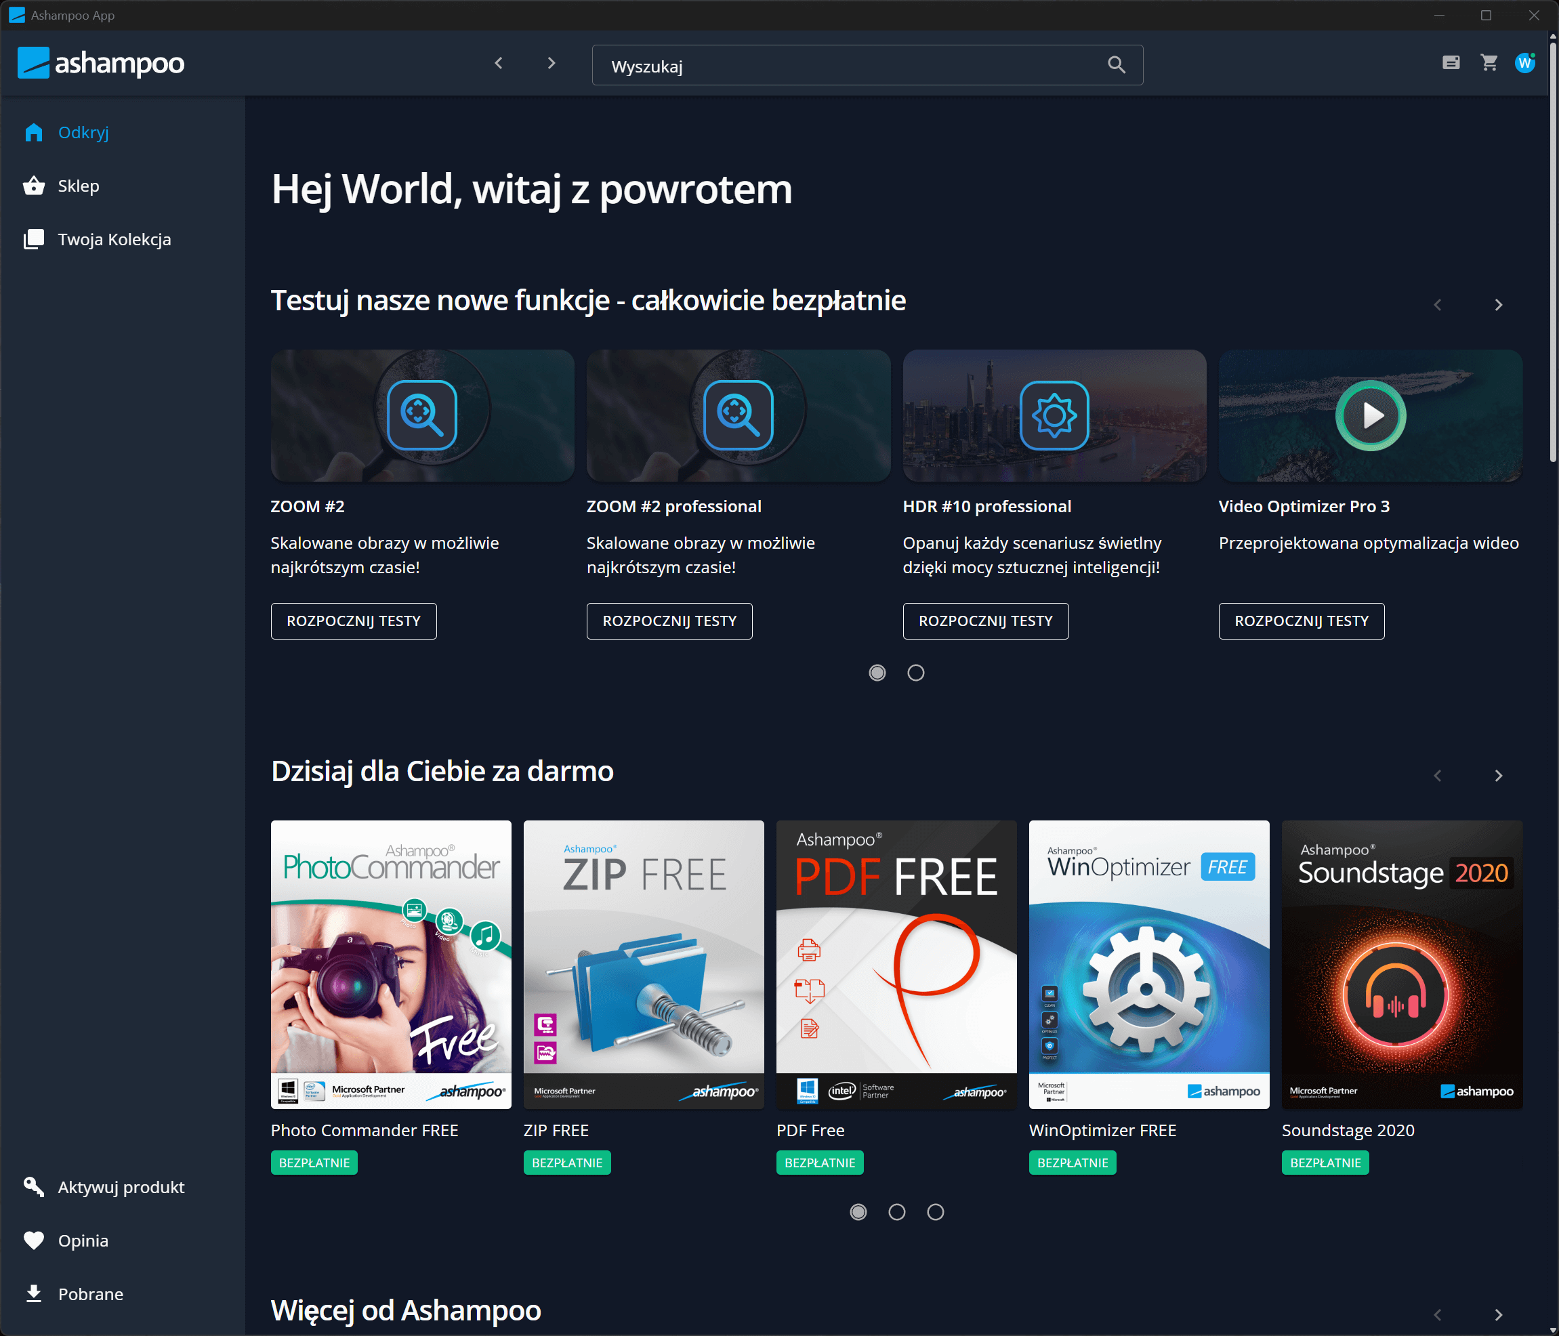Click the Pobrane download icon
This screenshot has height=1336, width=1559.
point(34,1294)
